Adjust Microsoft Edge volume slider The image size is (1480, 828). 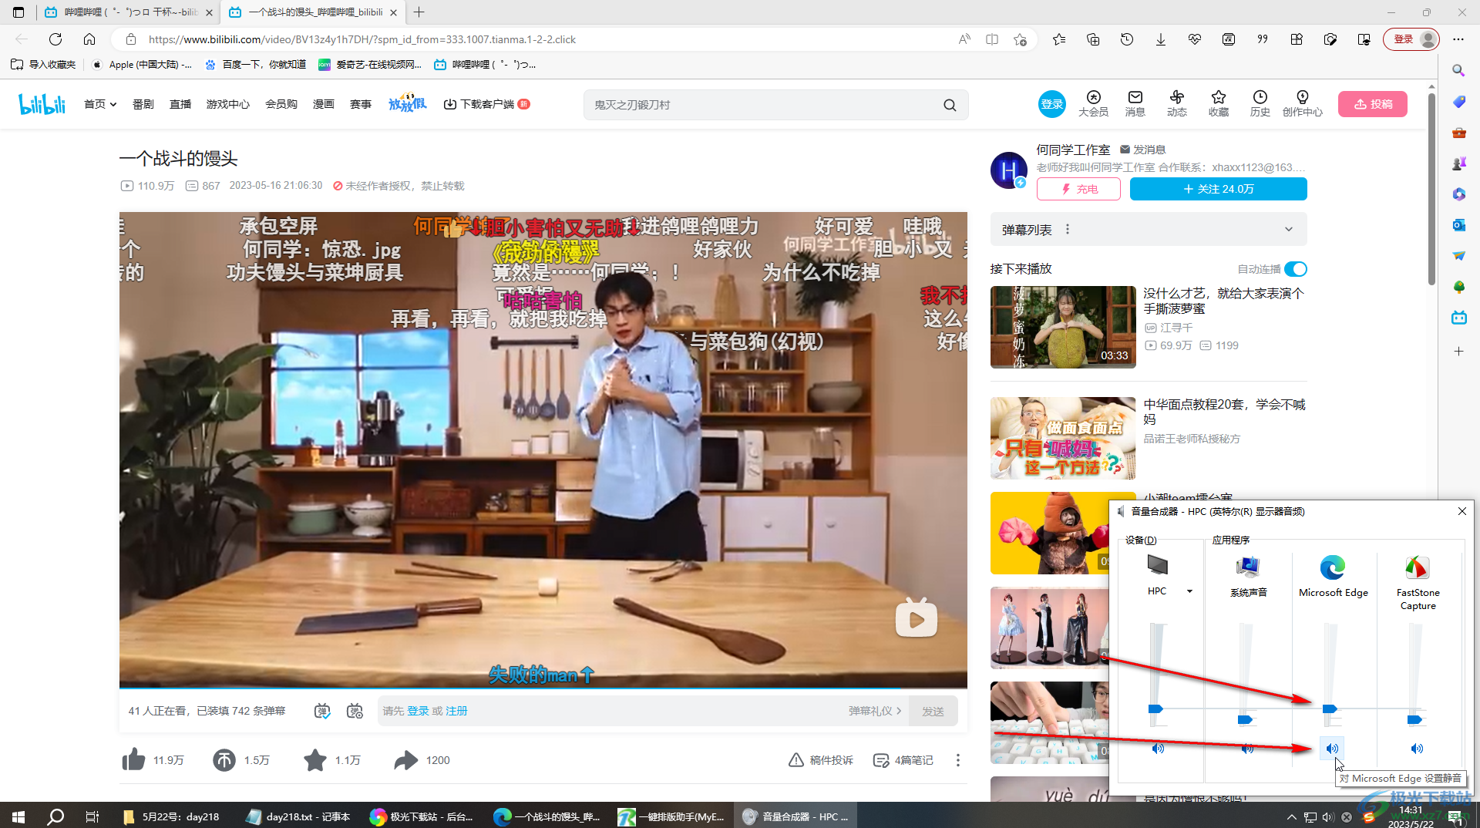tap(1330, 709)
